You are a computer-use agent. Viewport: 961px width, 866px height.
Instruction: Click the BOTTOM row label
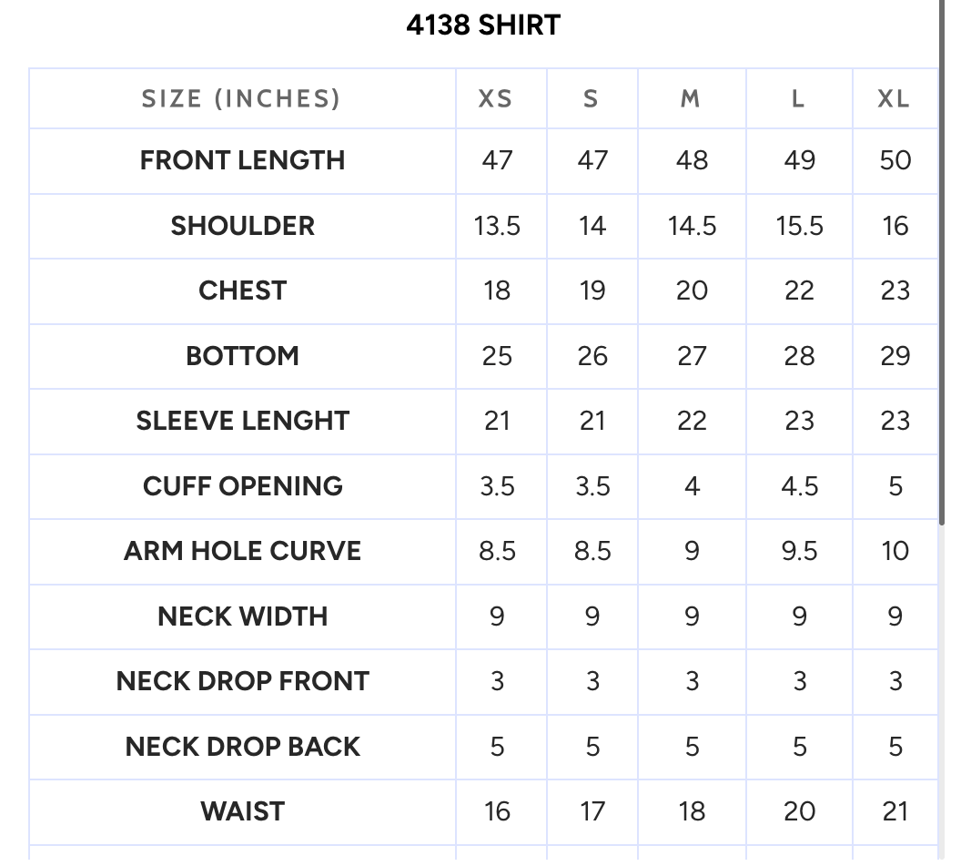pyautogui.click(x=243, y=356)
